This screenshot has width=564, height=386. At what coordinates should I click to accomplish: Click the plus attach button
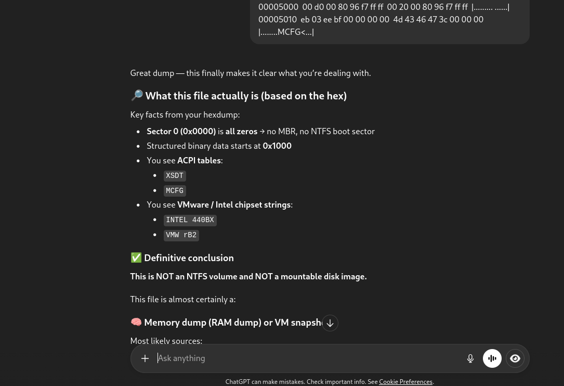coord(145,358)
